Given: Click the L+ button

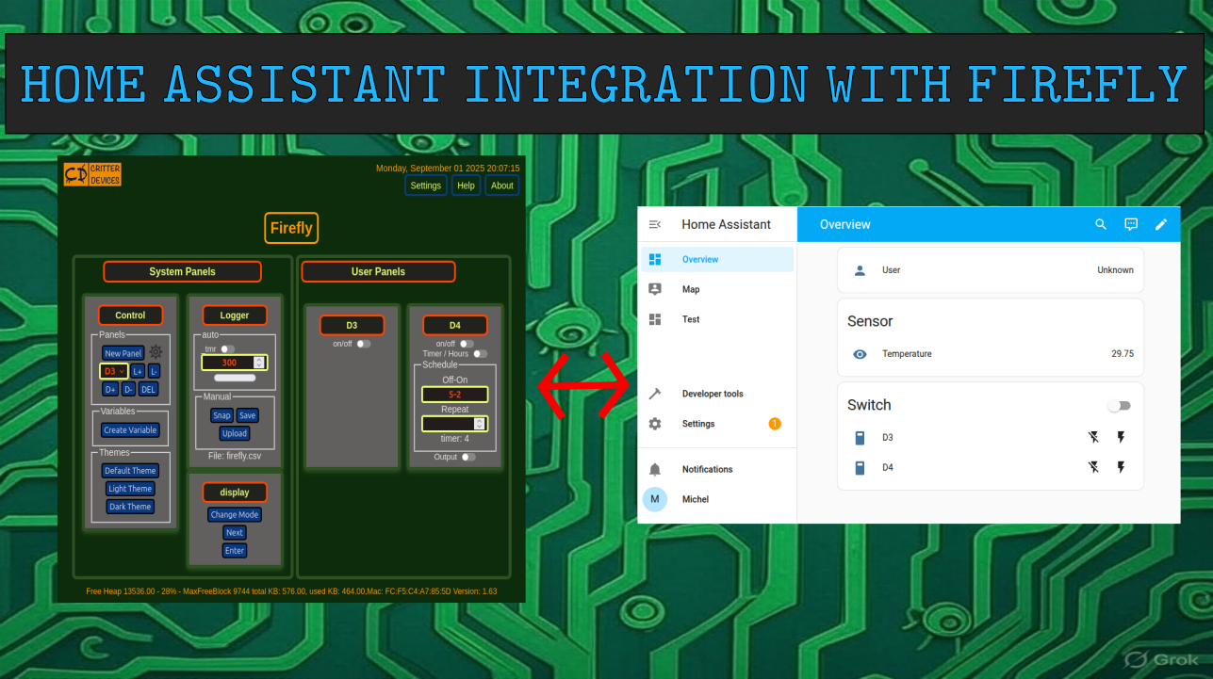Looking at the screenshot, I should [138, 371].
